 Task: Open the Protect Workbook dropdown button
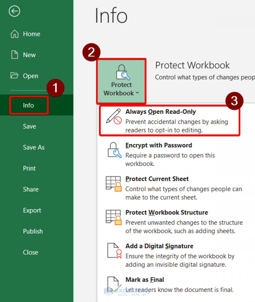click(x=121, y=81)
